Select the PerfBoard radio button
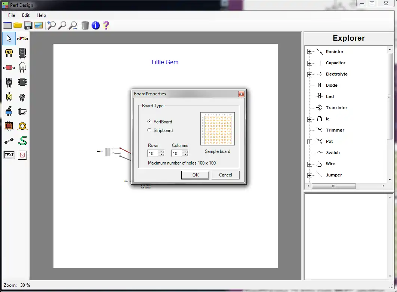 pos(150,122)
